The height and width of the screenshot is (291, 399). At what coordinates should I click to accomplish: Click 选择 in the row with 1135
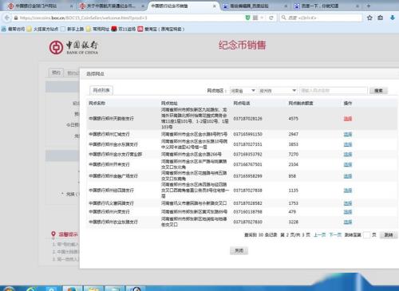(348, 191)
